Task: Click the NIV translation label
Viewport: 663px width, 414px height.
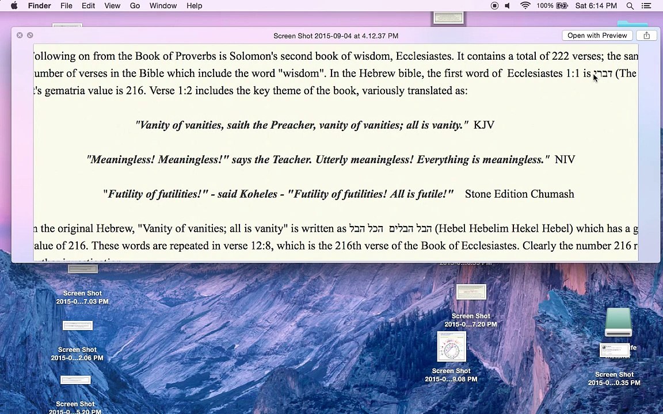Action: point(565,160)
